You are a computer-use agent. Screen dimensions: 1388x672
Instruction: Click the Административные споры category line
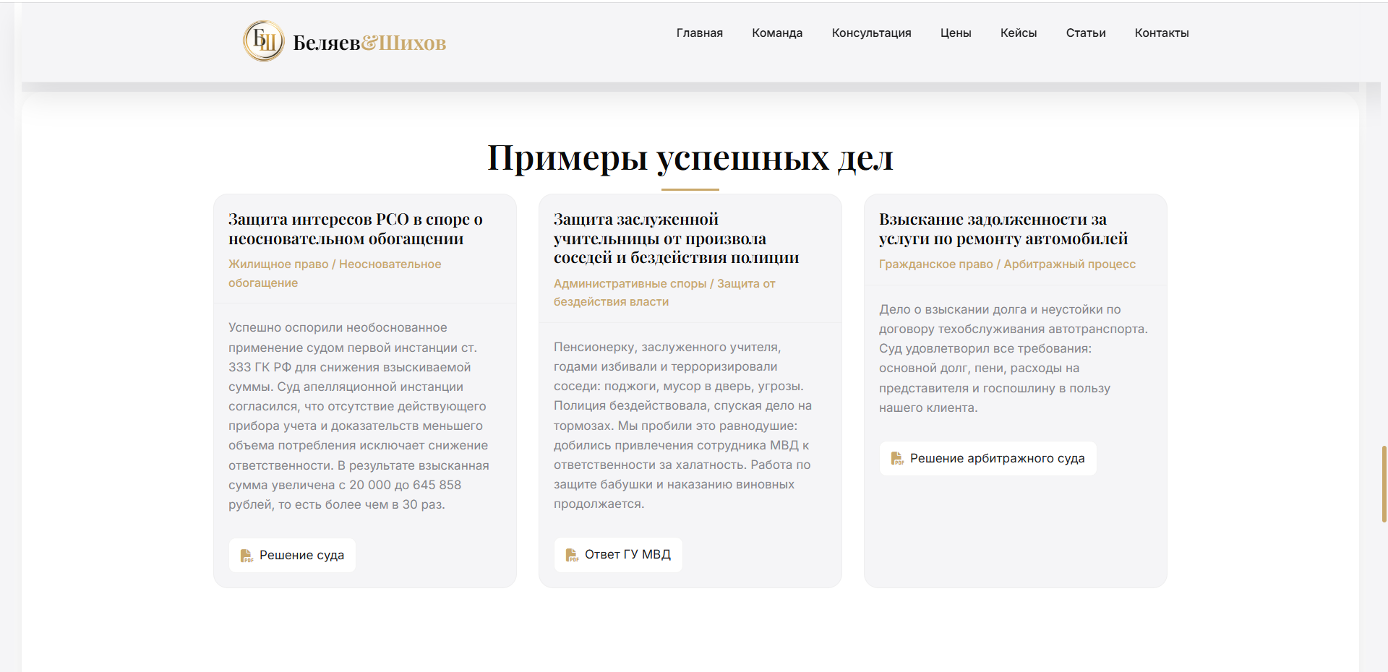664,293
